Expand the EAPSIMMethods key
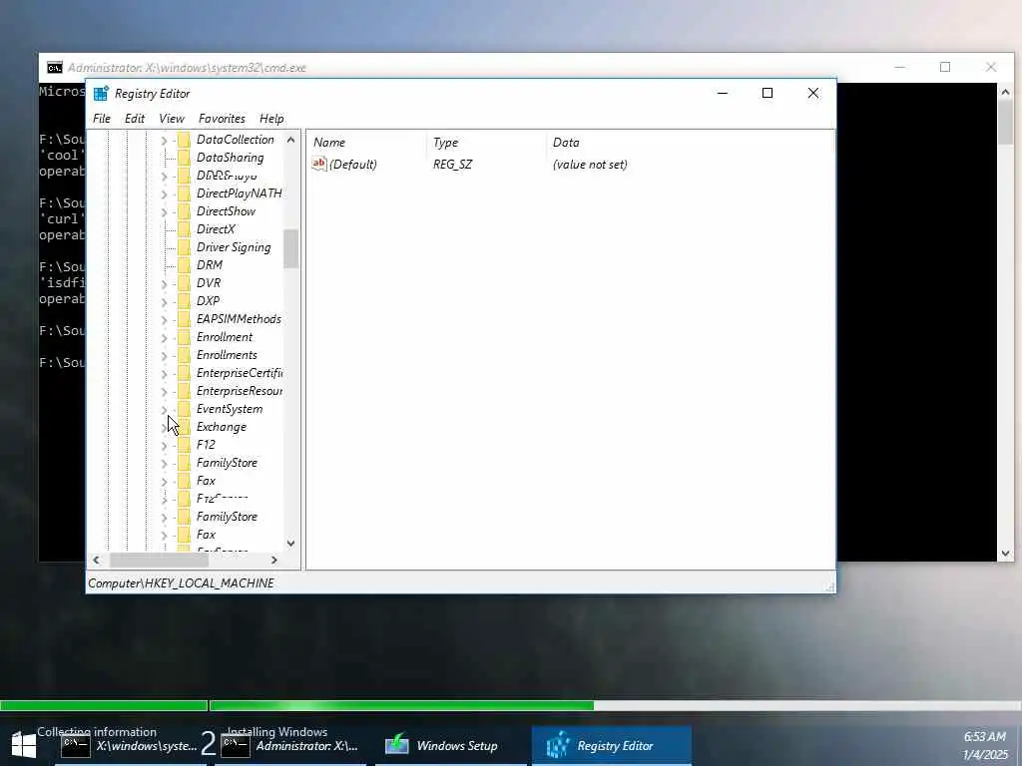Image resolution: width=1022 pixels, height=766 pixels. [165, 319]
